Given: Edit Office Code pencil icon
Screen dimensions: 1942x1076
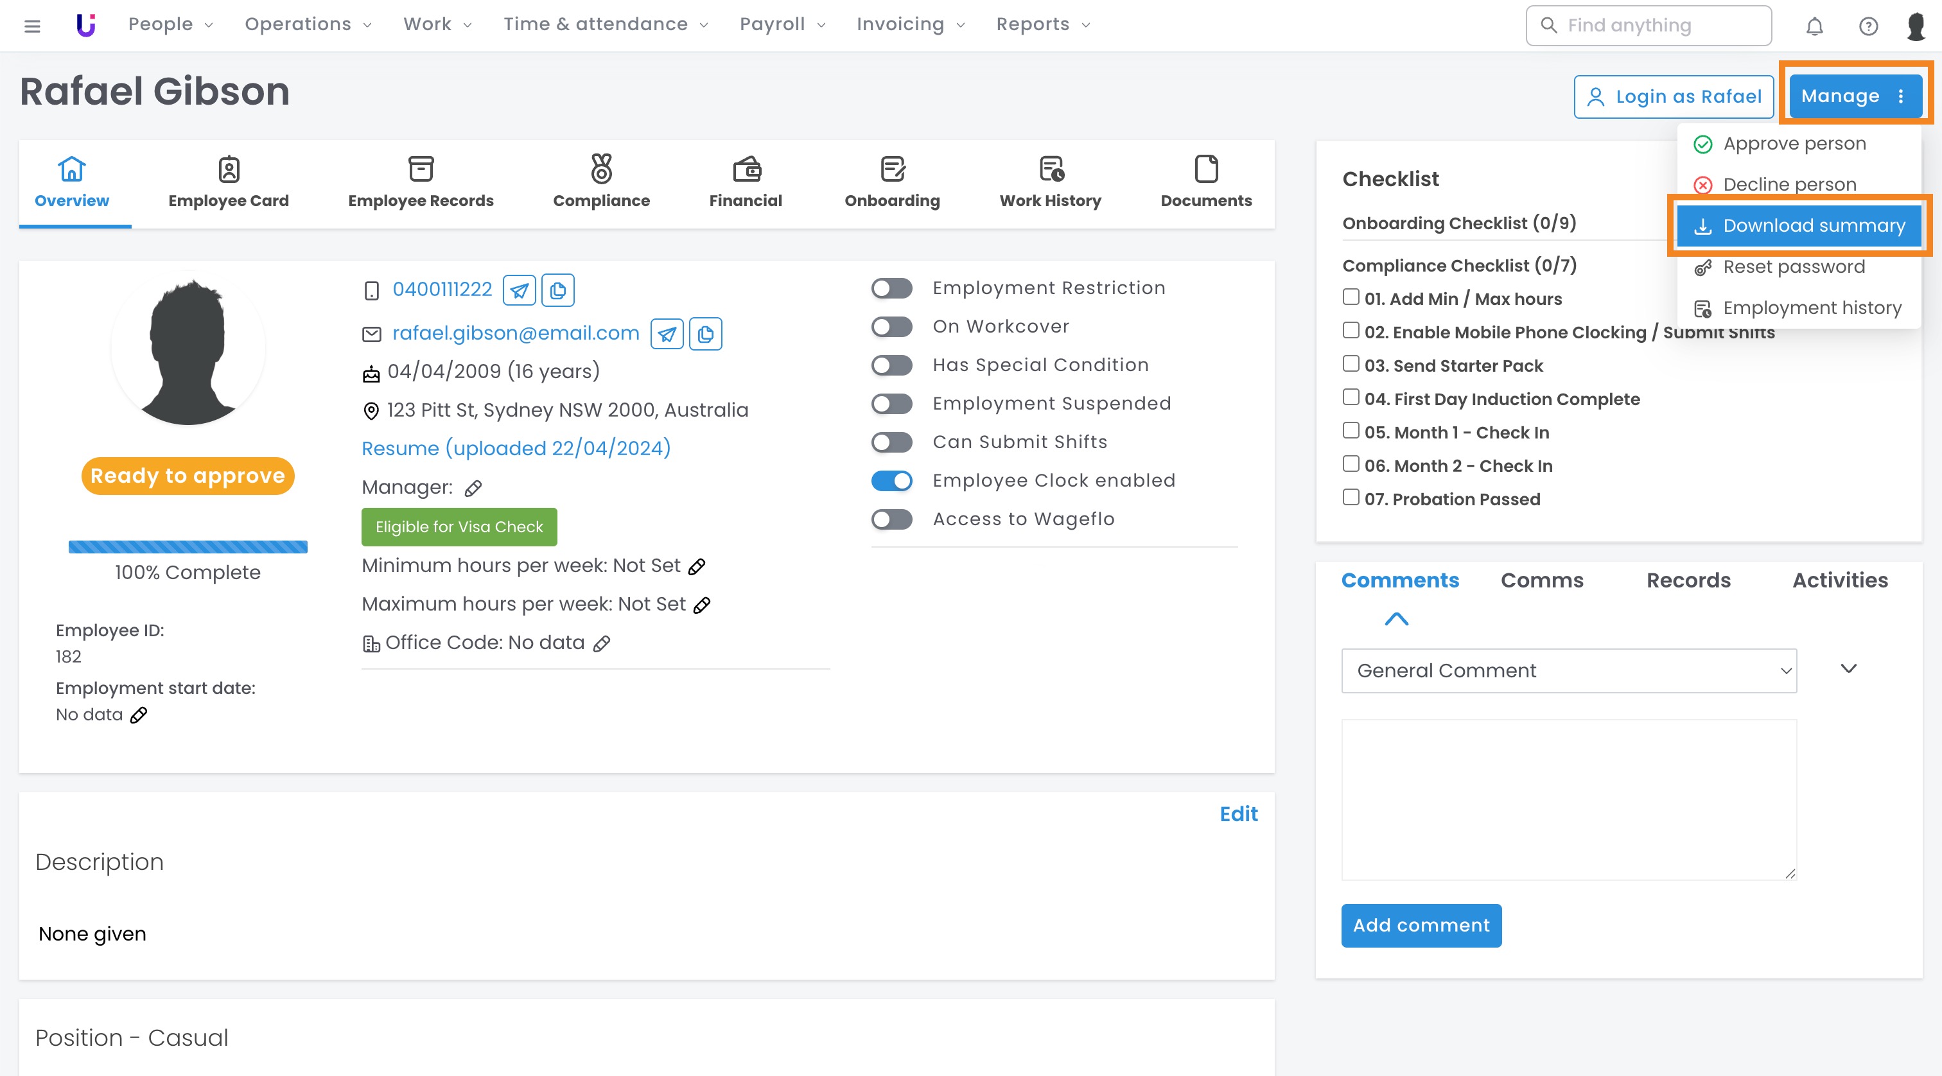Looking at the screenshot, I should point(601,643).
